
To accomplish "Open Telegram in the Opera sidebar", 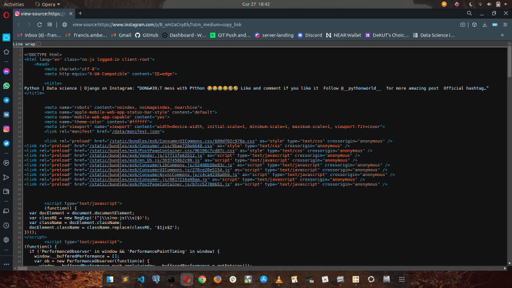I will coord(6,100).
